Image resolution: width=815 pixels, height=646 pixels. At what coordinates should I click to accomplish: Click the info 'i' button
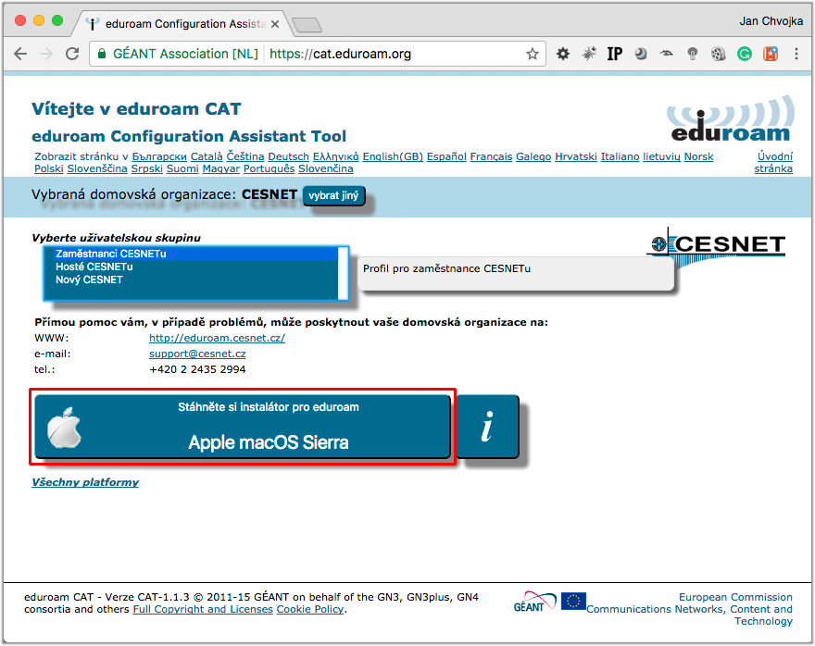tap(487, 427)
